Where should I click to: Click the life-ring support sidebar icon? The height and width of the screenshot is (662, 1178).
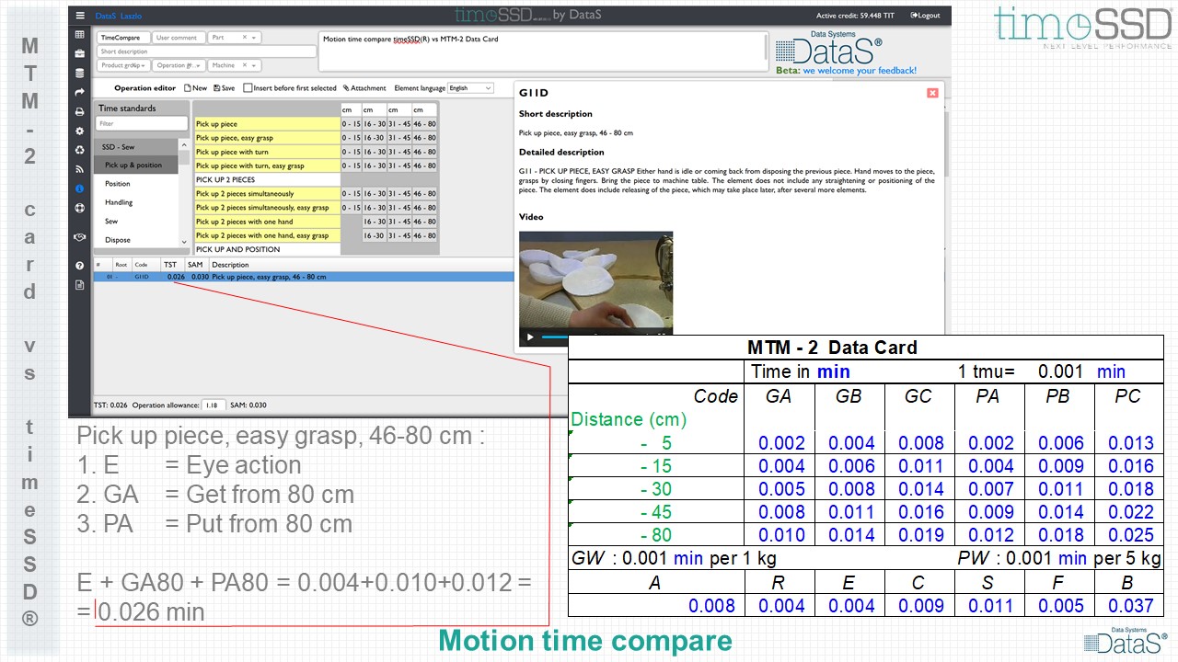coord(80,208)
